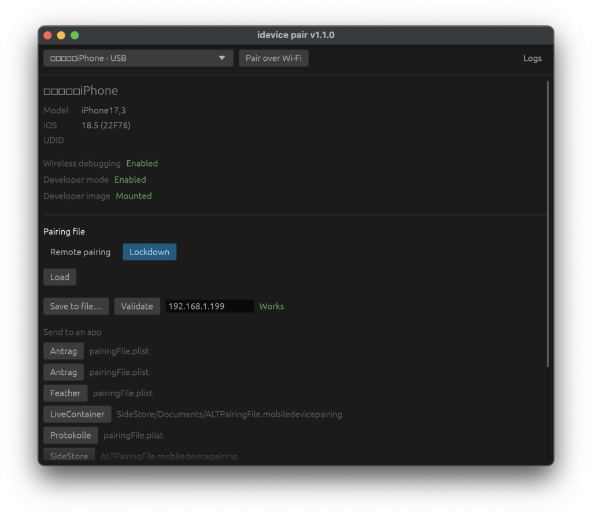Click the vertical scrollbar of the device panel

(547, 224)
